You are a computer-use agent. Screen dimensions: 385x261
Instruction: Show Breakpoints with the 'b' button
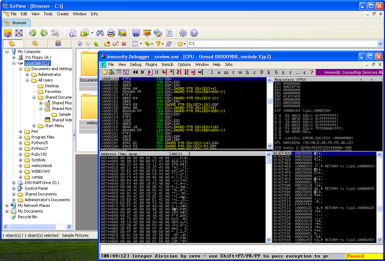276,72
